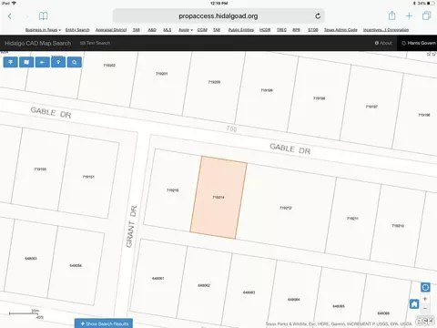The height and width of the screenshot is (328, 437).
Task: Click the Show Search Results button
Action: [x=104, y=323]
